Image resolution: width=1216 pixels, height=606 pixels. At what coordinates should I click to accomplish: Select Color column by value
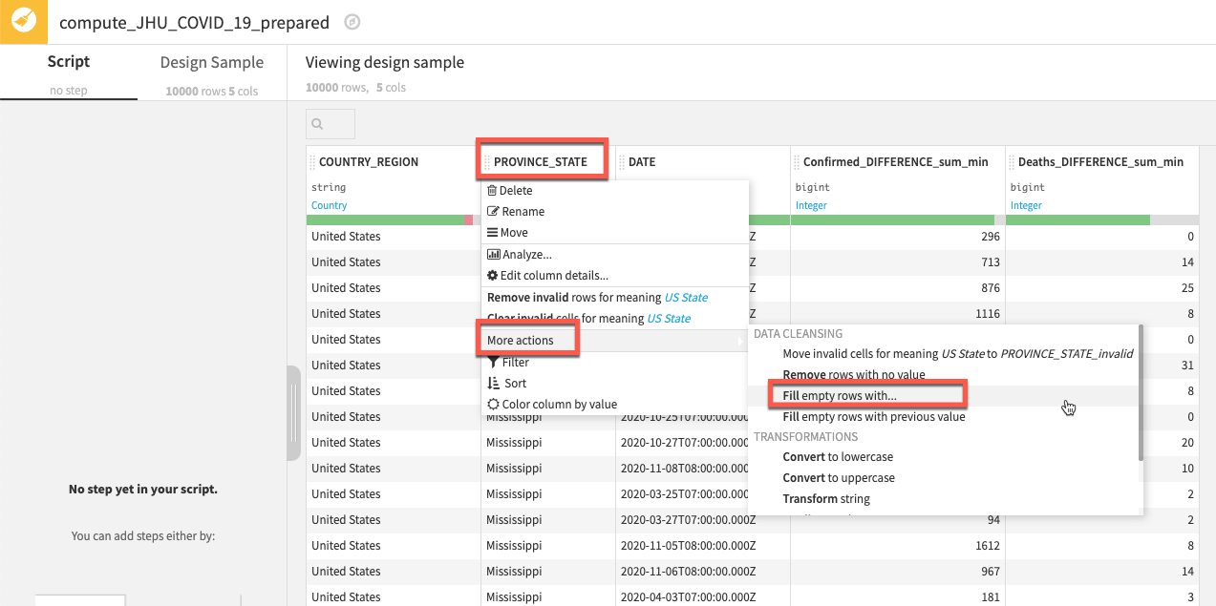pyautogui.click(x=559, y=405)
